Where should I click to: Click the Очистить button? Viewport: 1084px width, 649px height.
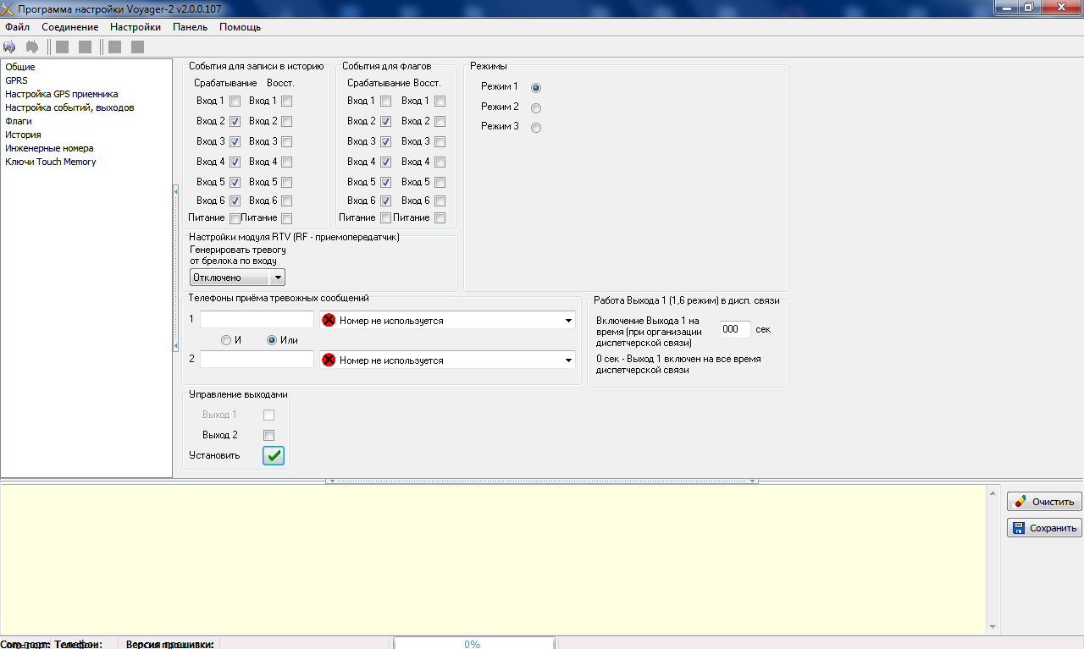1044,502
